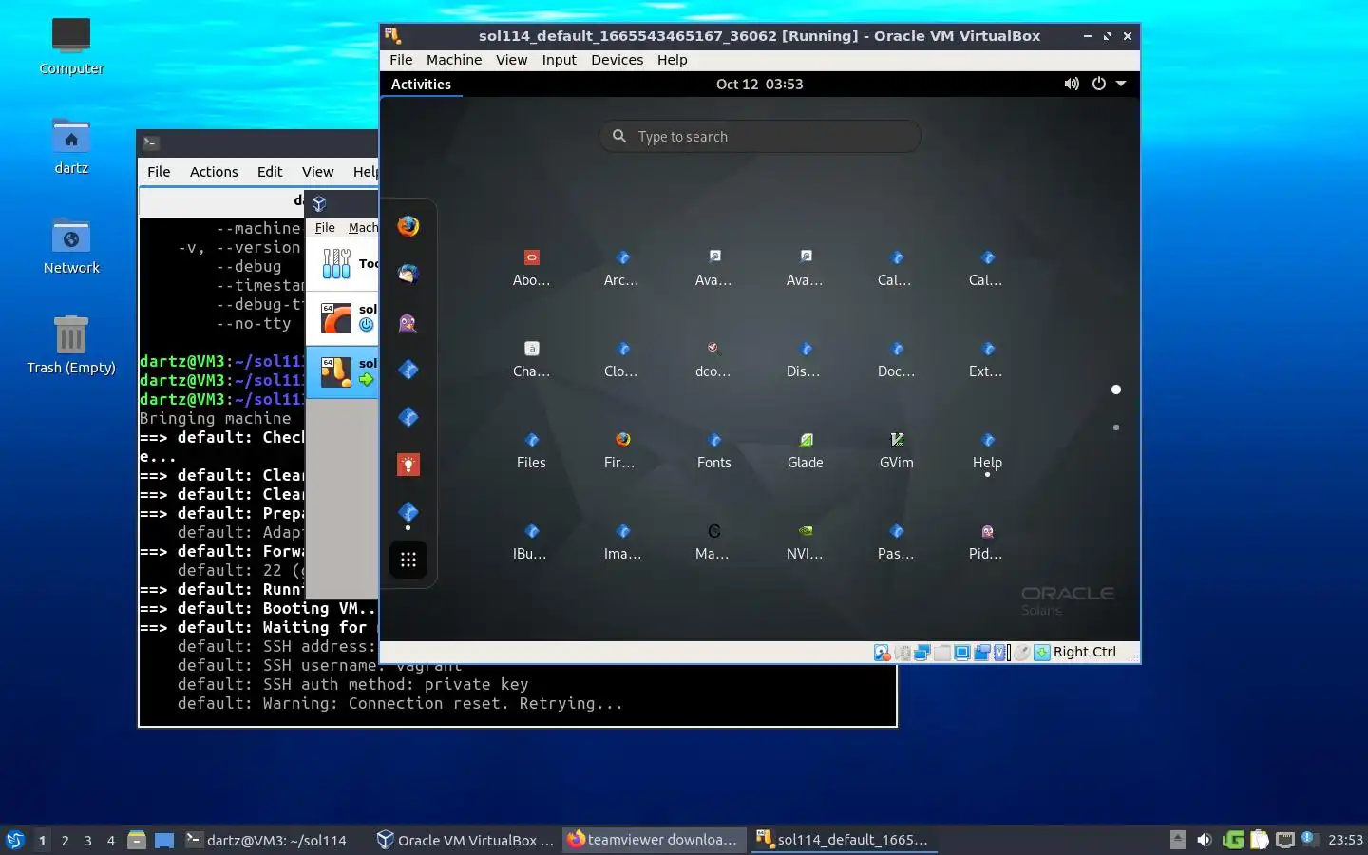Image resolution: width=1368 pixels, height=855 pixels.
Task: Open the Machine menu in the VM window
Action: 454,60
